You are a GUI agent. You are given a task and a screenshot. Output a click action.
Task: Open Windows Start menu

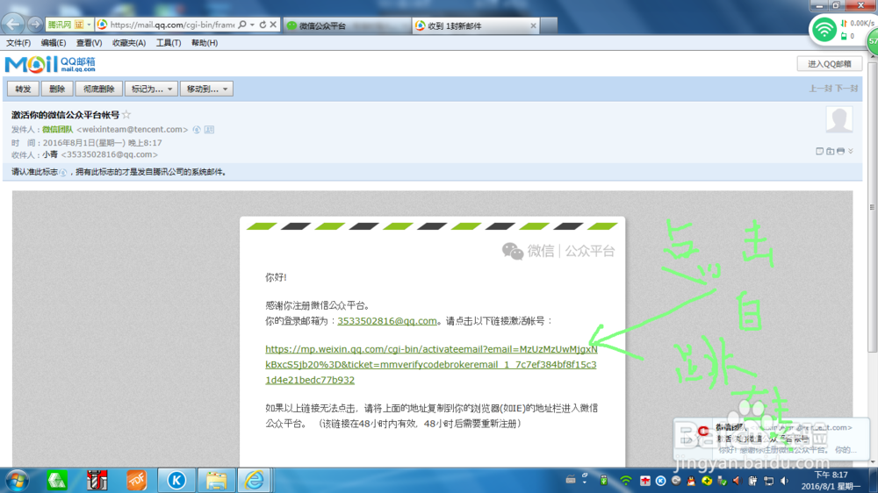tap(18, 481)
